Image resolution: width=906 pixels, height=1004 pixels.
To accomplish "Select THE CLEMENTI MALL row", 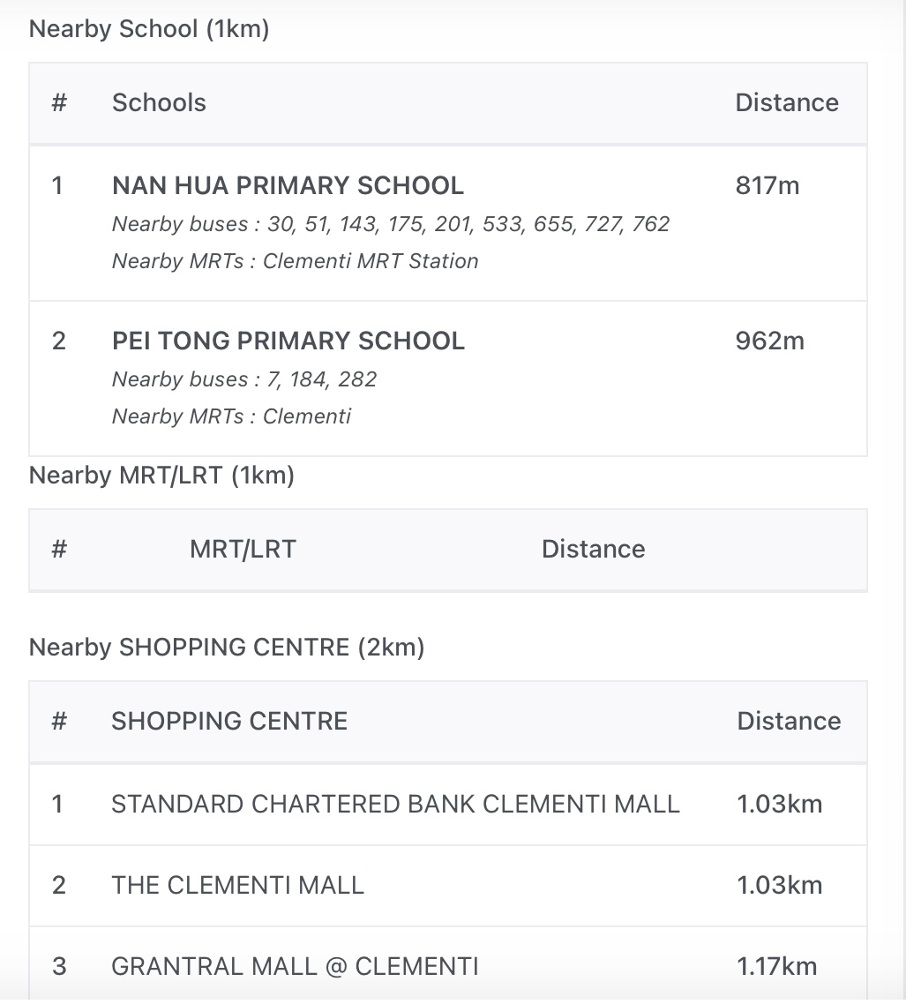I will [x=237, y=886].
